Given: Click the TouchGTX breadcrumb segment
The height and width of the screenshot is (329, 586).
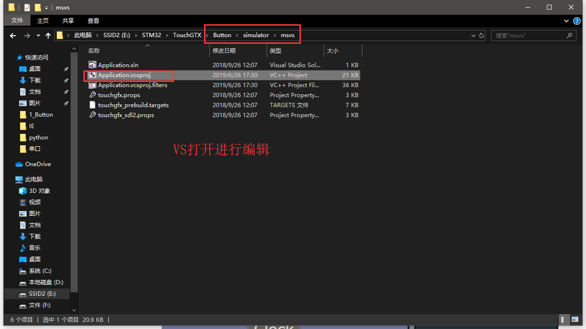Looking at the screenshot, I should (x=187, y=35).
